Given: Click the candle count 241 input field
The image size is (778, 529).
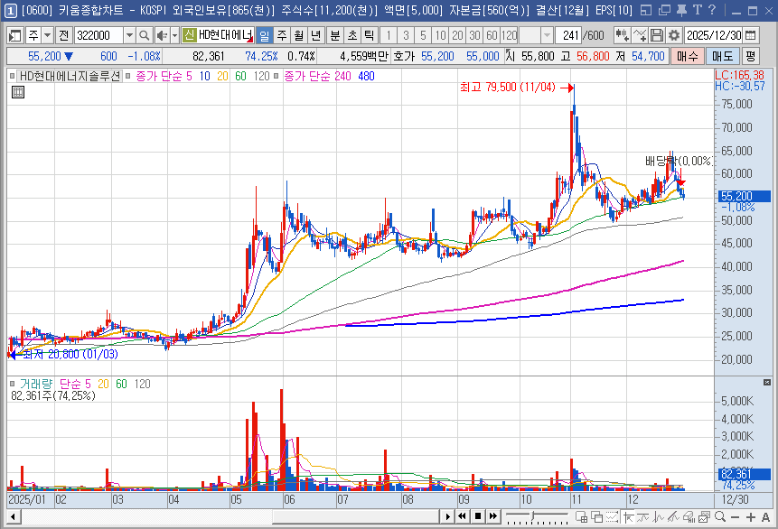Looking at the screenshot, I should [568, 35].
